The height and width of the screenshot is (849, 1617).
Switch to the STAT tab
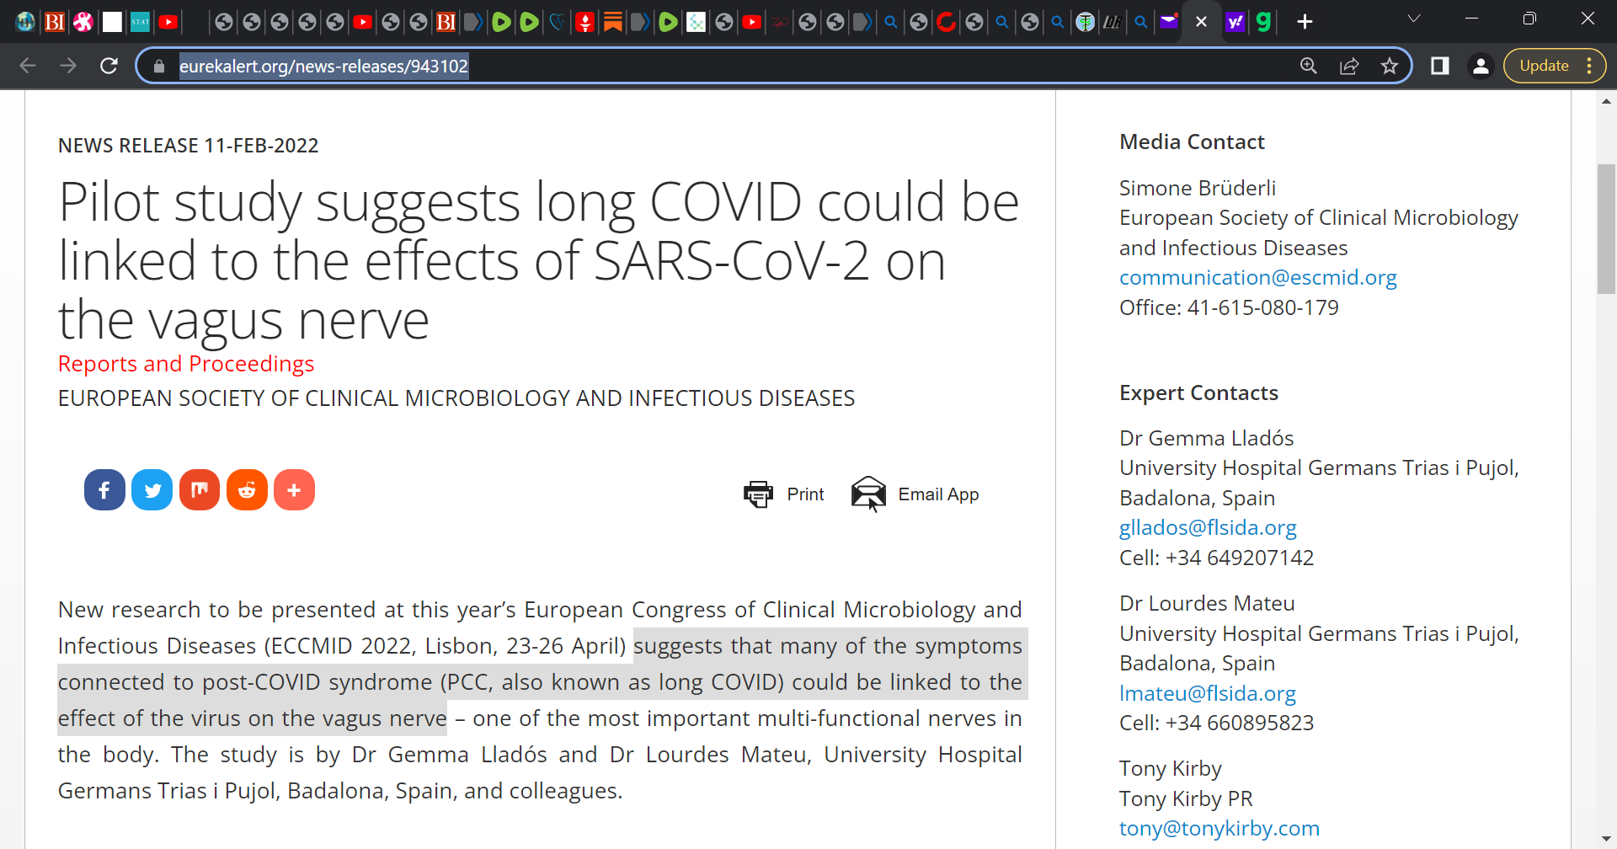140,22
